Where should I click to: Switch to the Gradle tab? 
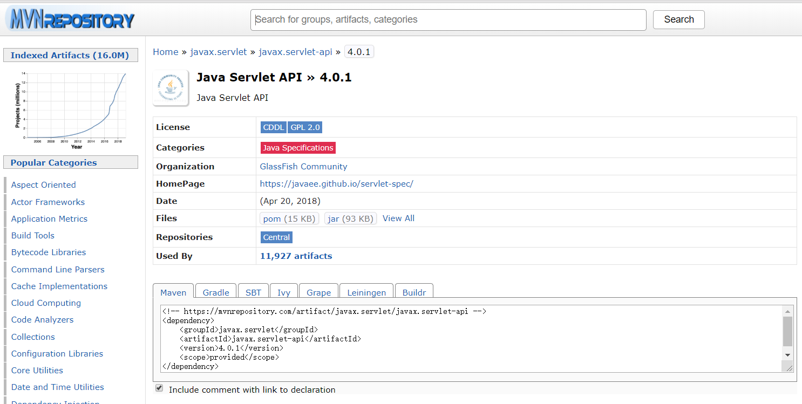(215, 292)
